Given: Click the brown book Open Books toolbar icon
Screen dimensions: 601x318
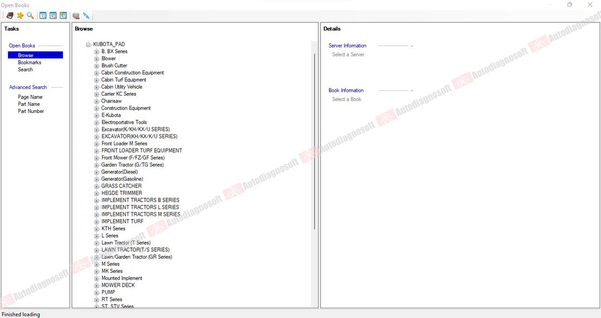Looking at the screenshot, I should [x=10, y=16].
